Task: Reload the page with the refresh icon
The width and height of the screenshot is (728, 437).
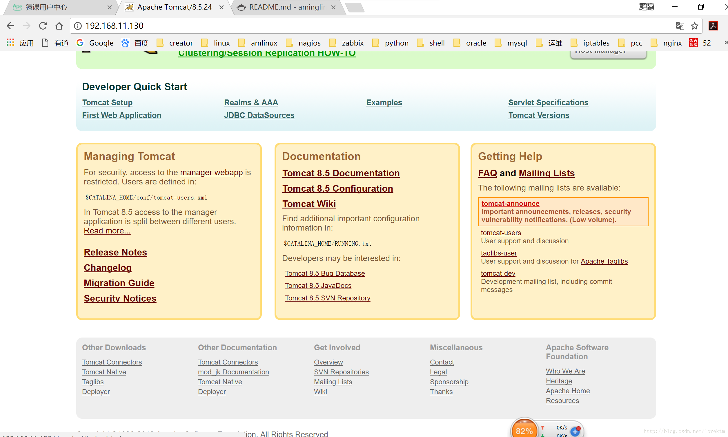Action: pyautogui.click(x=43, y=26)
